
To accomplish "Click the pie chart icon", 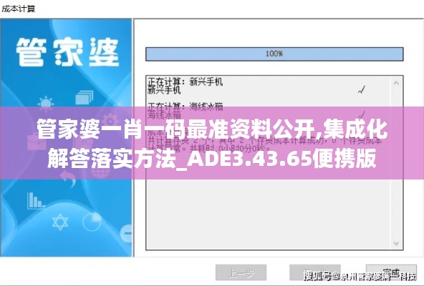I will coord(92,222).
